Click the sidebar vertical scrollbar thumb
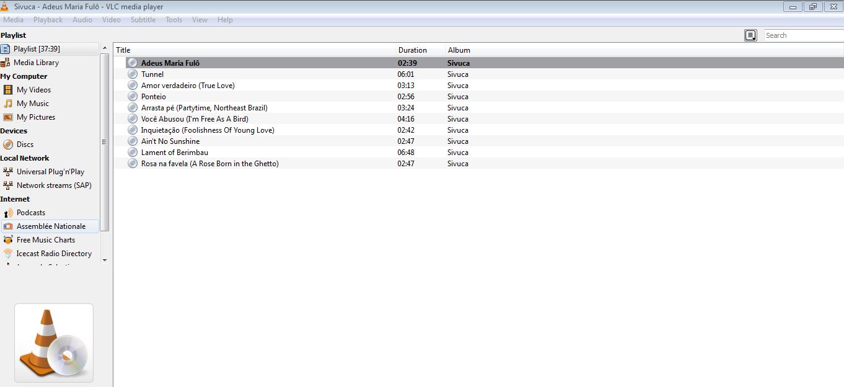This screenshot has height=387, width=844. tap(104, 141)
